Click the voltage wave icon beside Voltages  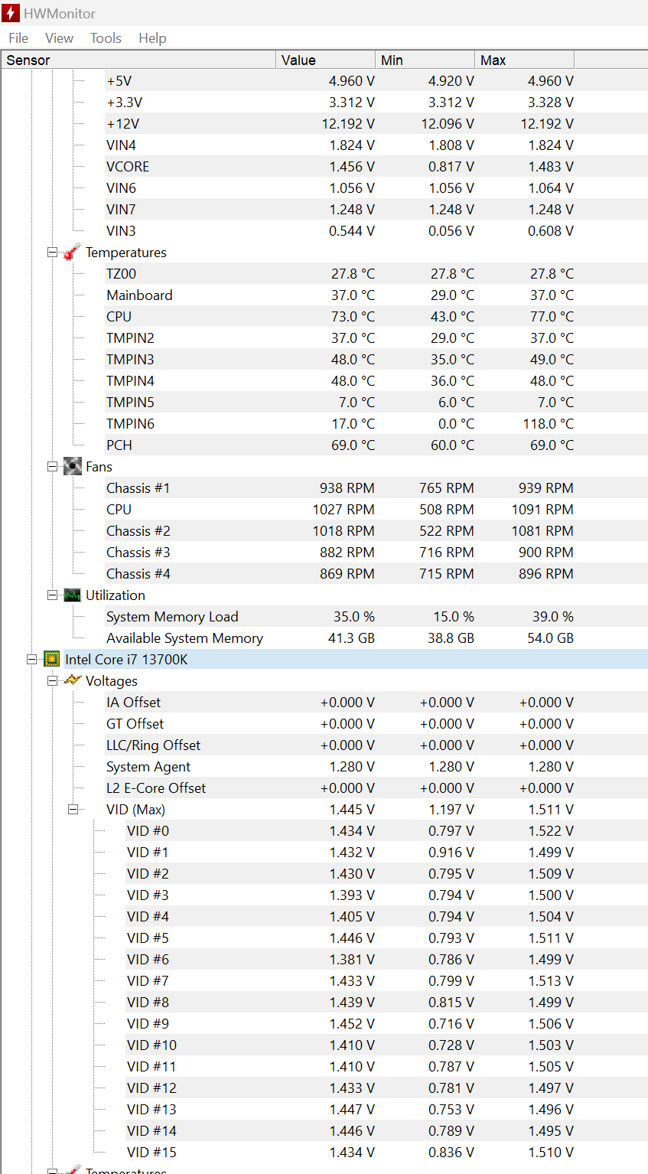click(73, 680)
